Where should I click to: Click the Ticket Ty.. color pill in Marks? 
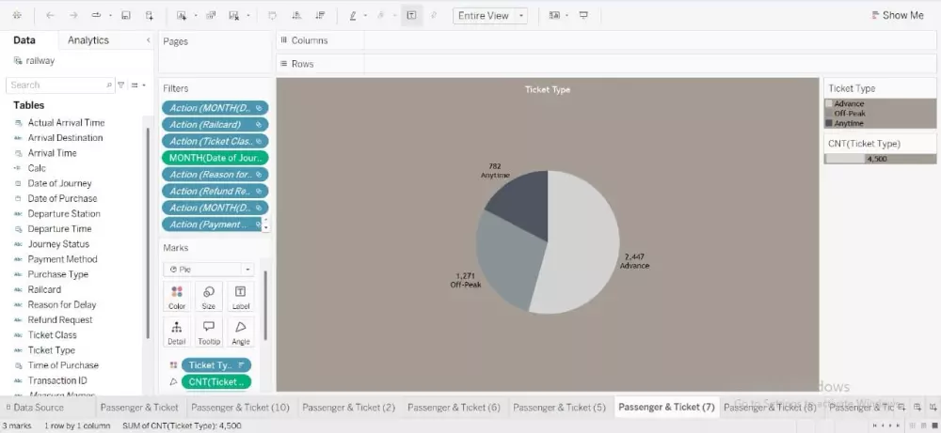click(216, 364)
